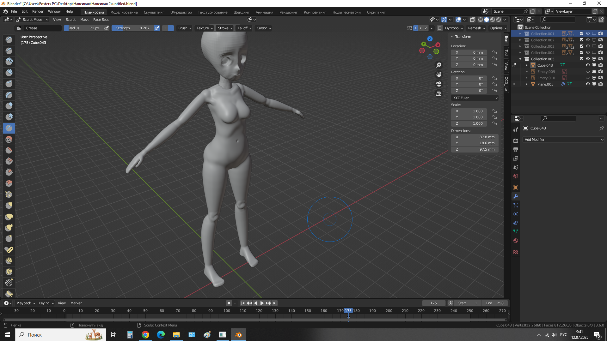Open XYZ Euler rotation mode dropdown
Viewport: 607px width, 341px height.
coord(475,98)
